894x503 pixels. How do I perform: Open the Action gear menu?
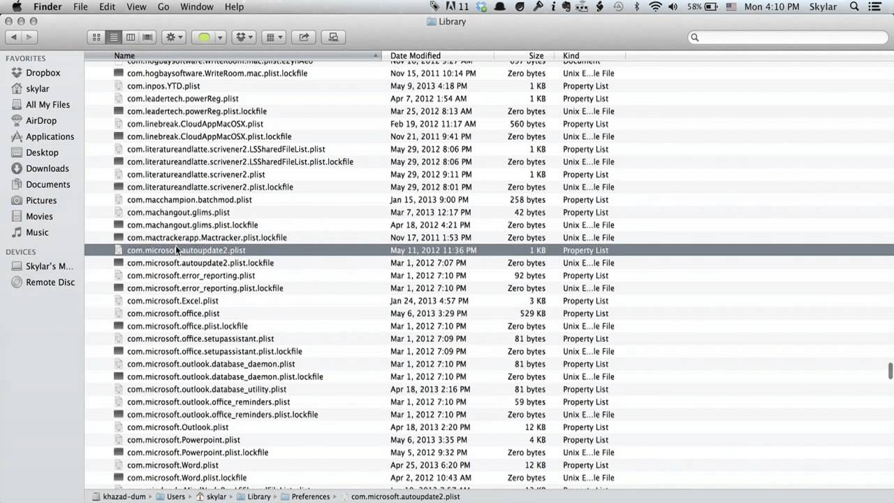173,37
